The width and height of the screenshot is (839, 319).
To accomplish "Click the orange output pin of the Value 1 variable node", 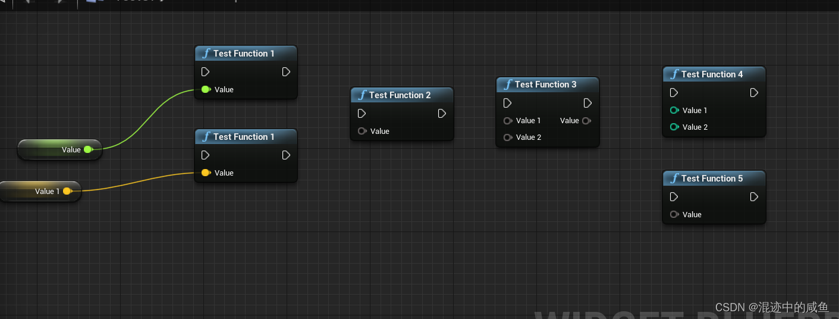I will point(67,191).
